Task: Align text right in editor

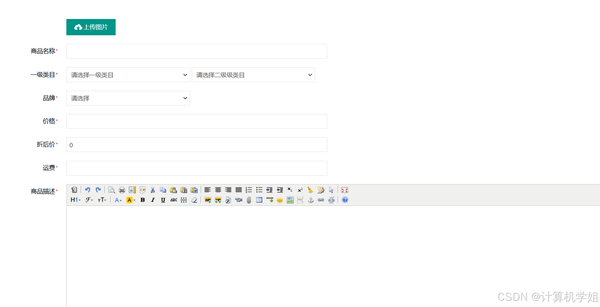Action: pyautogui.click(x=228, y=190)
